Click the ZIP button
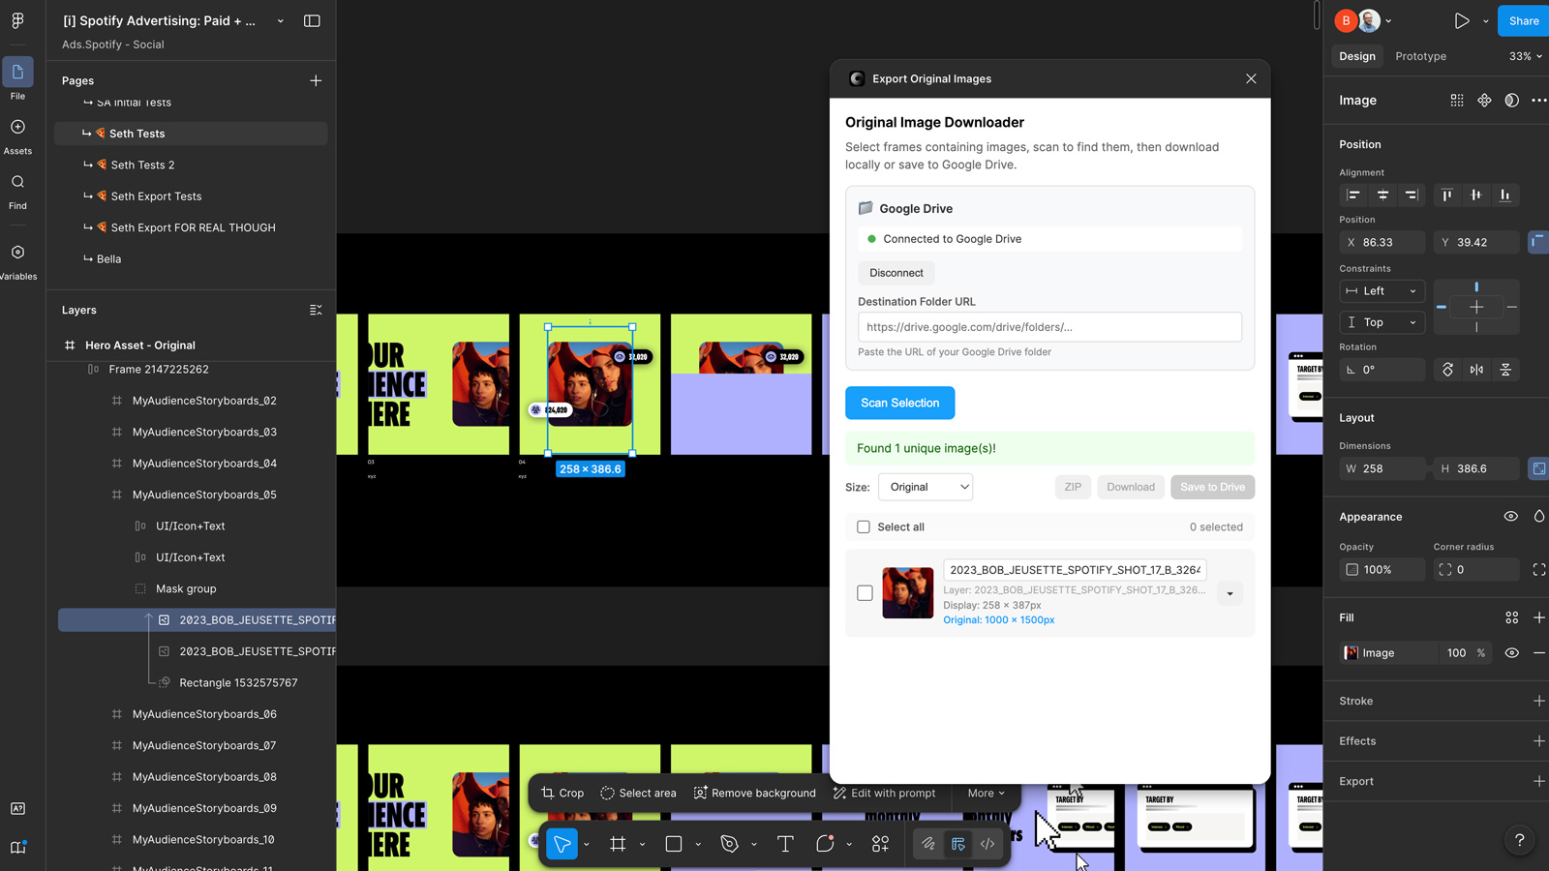The height and width of the screenshot is (871, 1549). pos(1073,487)
